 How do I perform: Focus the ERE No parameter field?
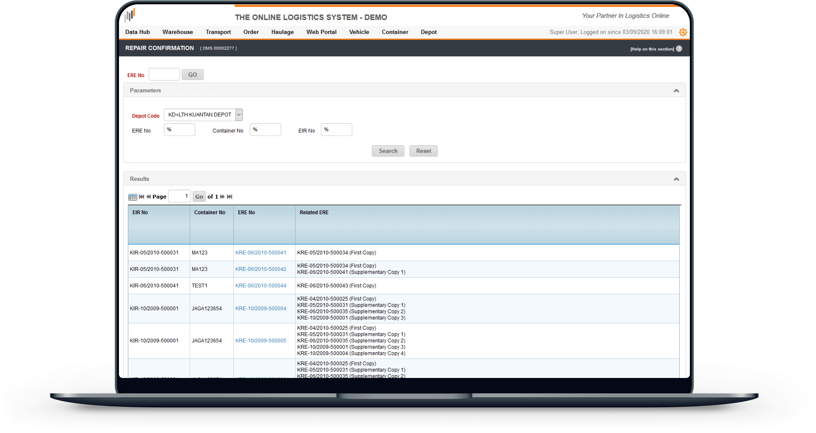[x=179, y=130]
